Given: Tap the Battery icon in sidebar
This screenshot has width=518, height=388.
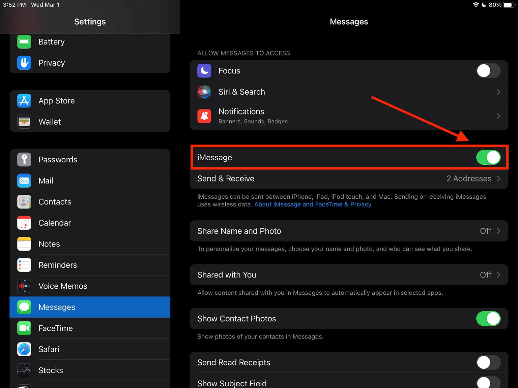Looking at the screenshot, I should tap(24, 42).
